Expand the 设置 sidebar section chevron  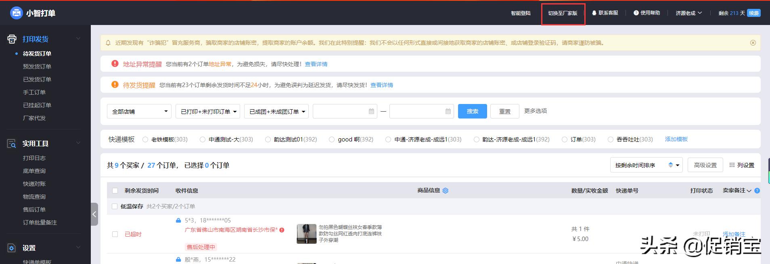78,247
